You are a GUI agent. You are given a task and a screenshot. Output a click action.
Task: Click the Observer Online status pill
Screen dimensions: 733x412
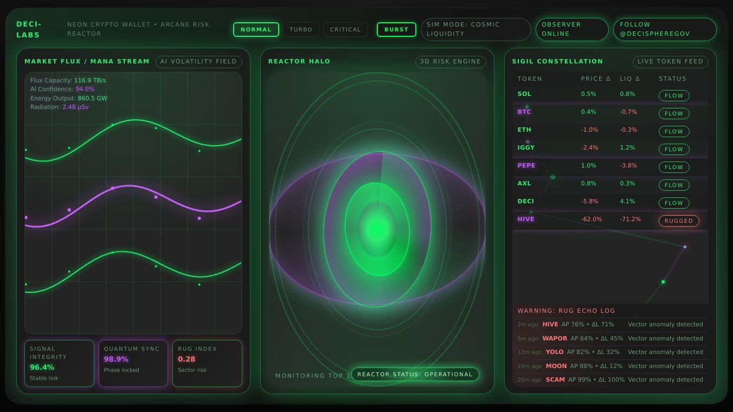[x=571, y=29]
